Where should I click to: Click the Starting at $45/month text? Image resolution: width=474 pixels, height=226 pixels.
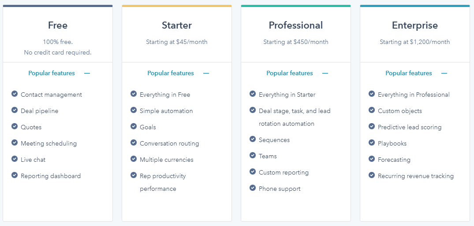pos(177,42)
